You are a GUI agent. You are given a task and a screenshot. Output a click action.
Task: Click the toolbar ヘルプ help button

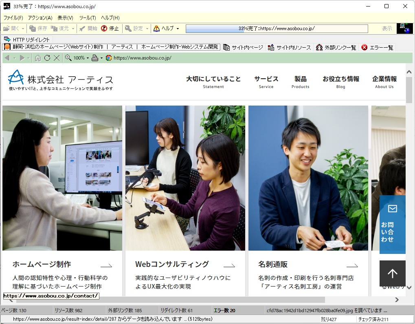(x=164, y=29)
